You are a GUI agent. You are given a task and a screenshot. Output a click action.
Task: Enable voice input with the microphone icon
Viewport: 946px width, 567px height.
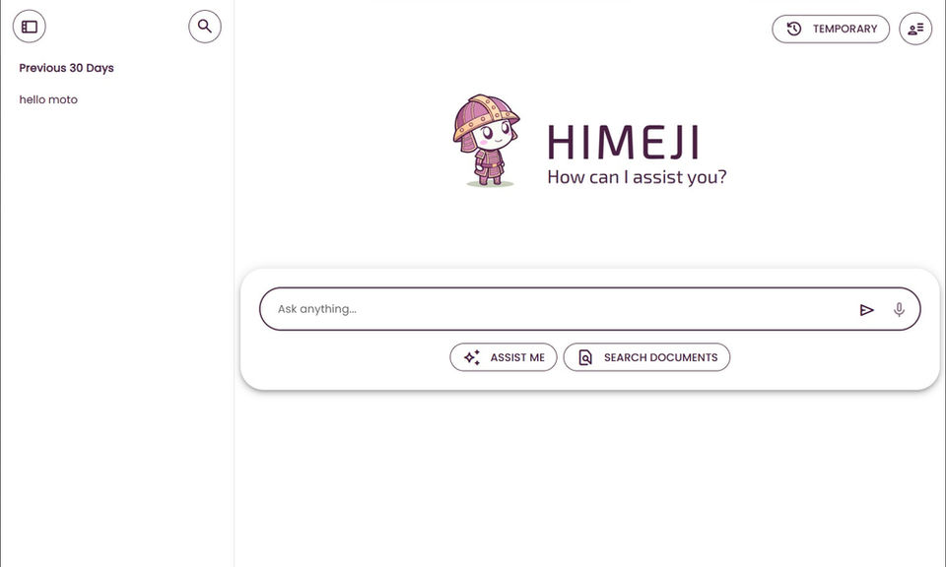899,309
